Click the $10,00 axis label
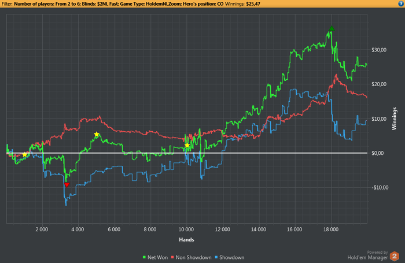Viewport: 405px width, 263px height. click(x=379, y=118)
